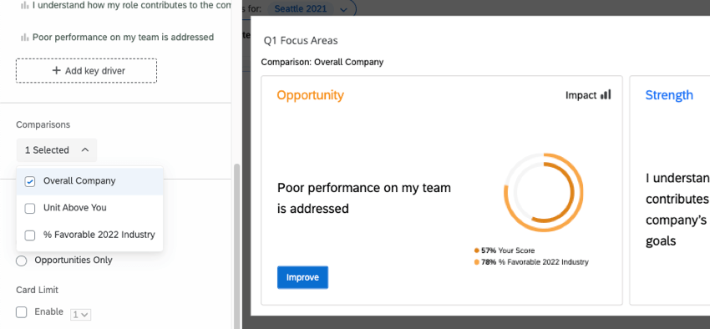Collapse the '1 Selected' comparisons dropdown
Viewport: 710px width, 329px height.
(57, 149)
